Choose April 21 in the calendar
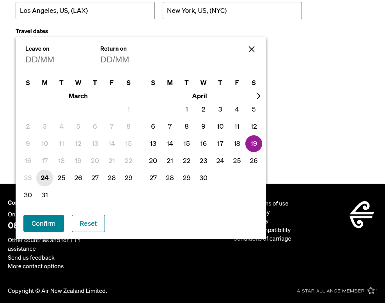 tap(170, 161)
